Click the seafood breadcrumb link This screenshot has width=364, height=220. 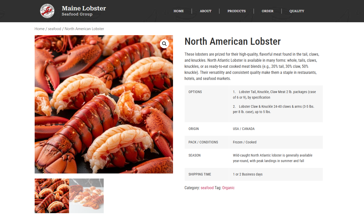click(55, 29)
